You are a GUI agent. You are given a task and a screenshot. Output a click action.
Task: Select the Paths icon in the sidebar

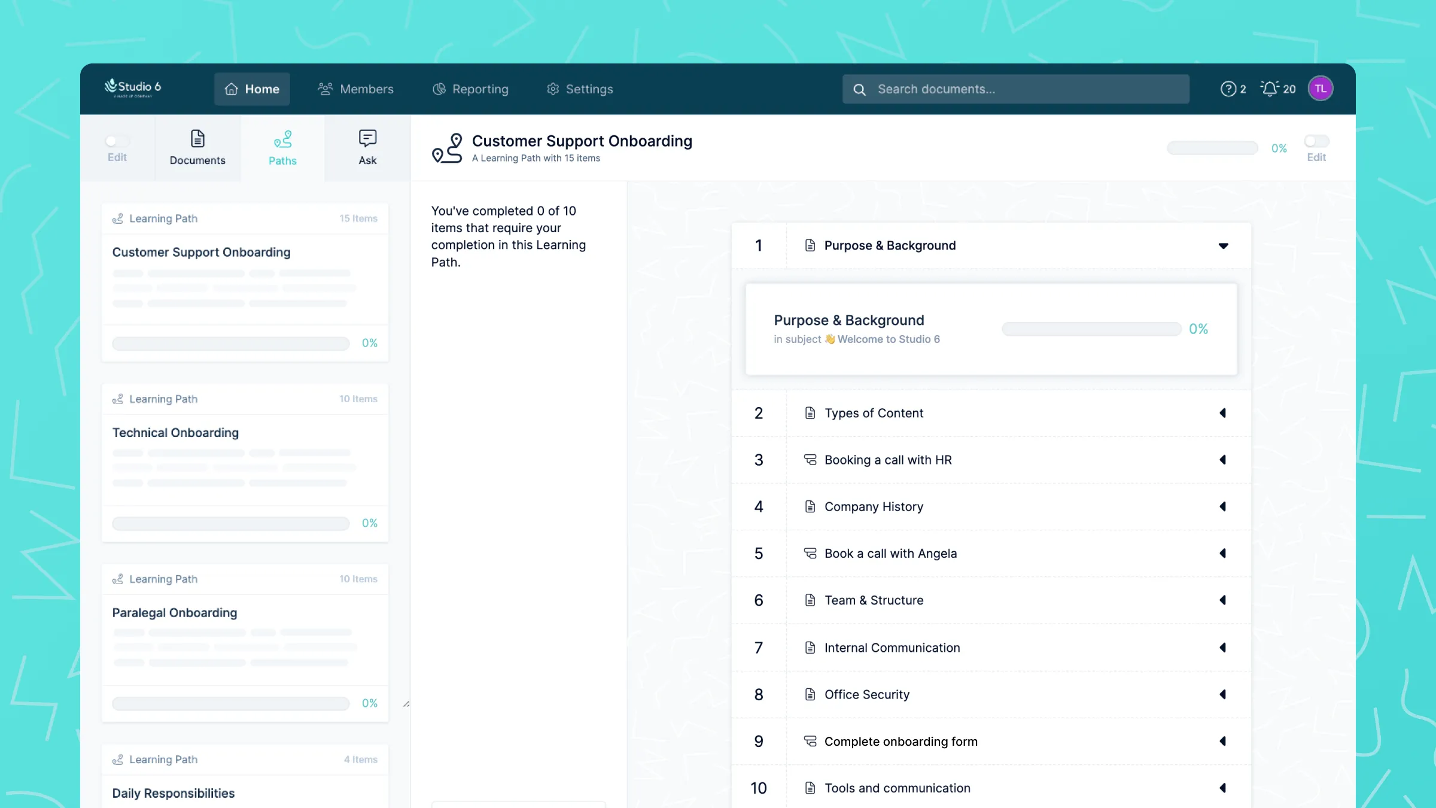[x=282, y=139]
